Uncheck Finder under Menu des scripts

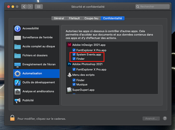click(74, 80)
